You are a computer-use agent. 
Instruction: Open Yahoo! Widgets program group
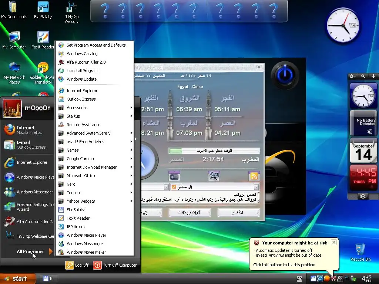pos(95,201)
